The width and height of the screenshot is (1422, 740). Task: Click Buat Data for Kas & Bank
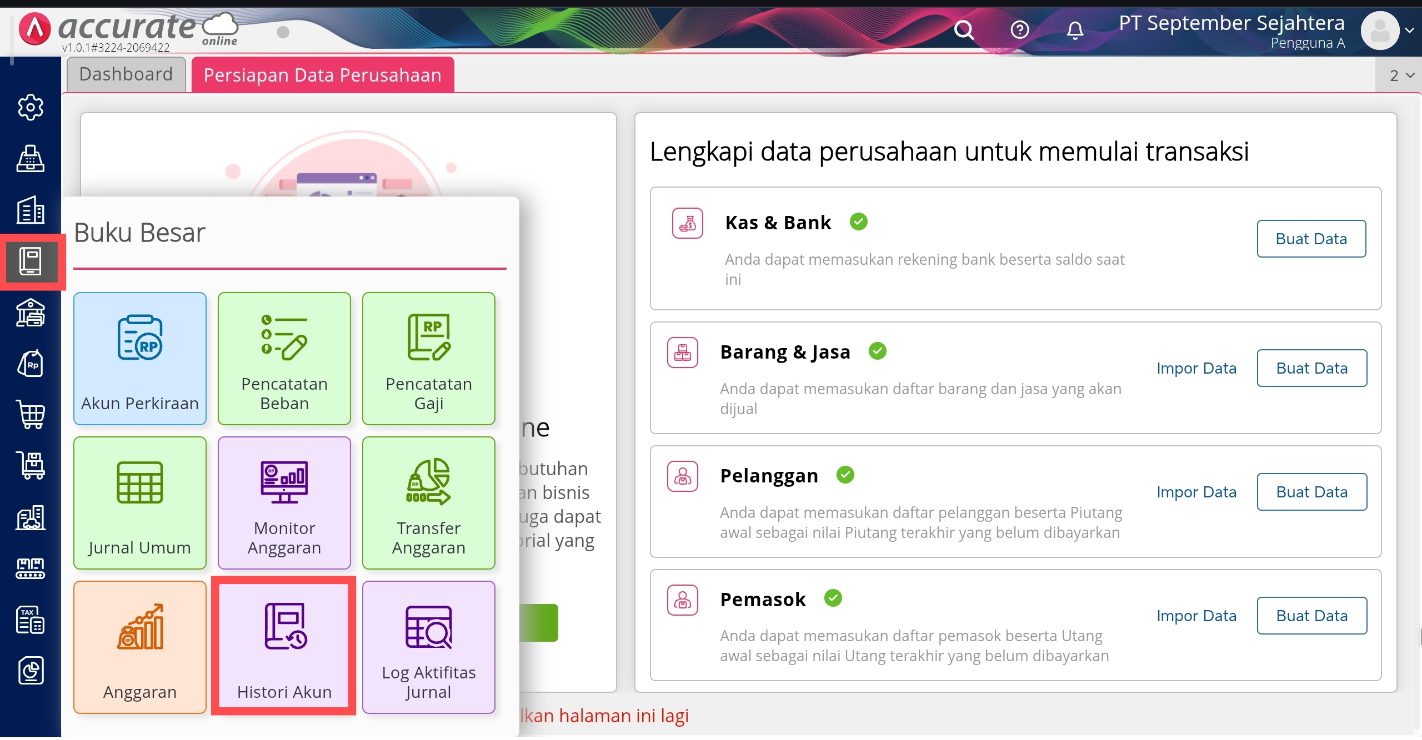[x=1311, y=239]
